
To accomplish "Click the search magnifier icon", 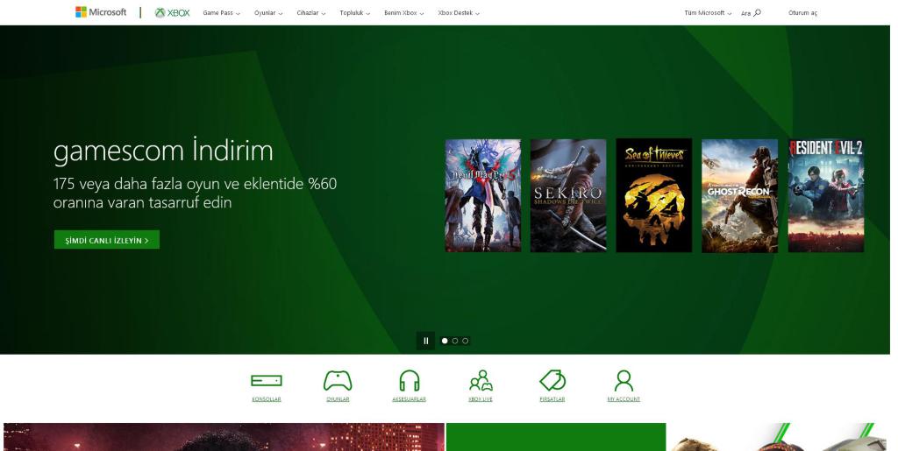I will (x=757, y=12).
